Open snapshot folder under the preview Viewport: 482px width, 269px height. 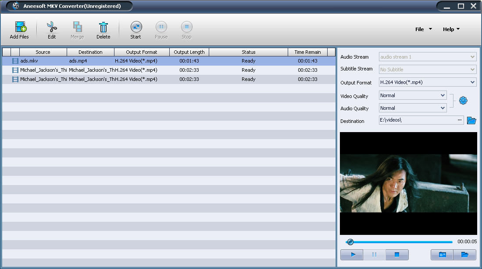(x=464, y=255)
